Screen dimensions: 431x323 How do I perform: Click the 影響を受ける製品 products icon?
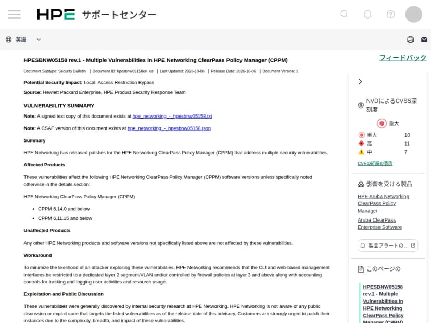[361, 184]
